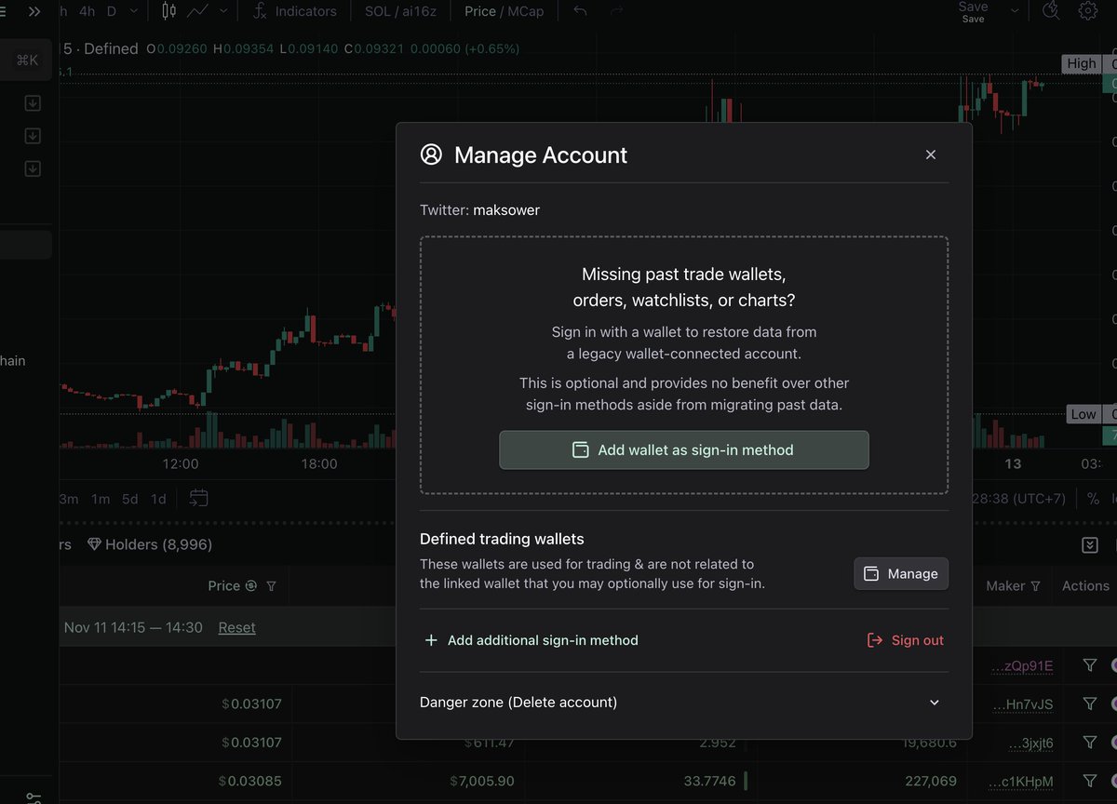
Task: Toggle the SOL / ai16z pair switch
Action: coord(402,11)
